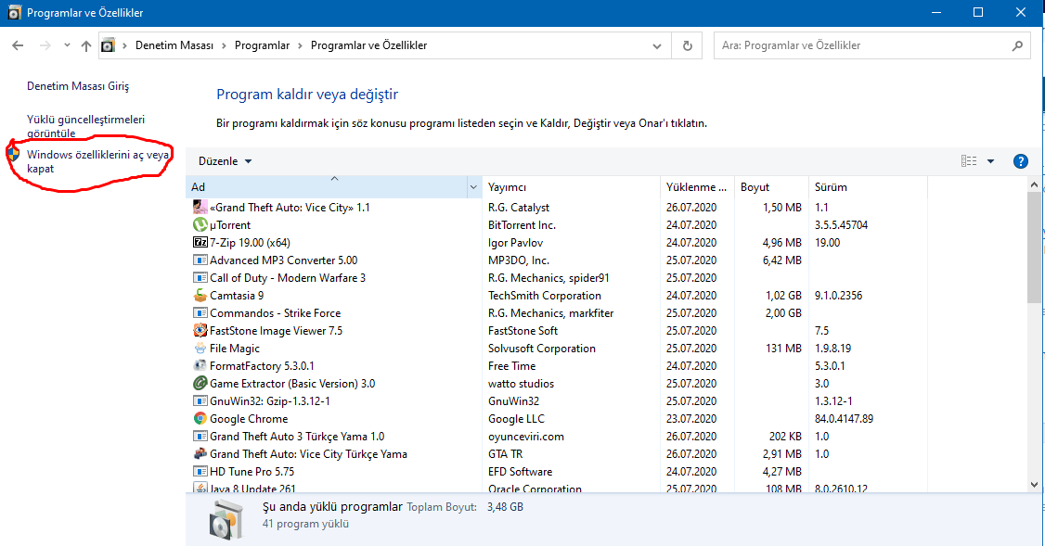Screen dimensions: 1045x546
Task: Click the Game Extractor icon
Action: 200,384
